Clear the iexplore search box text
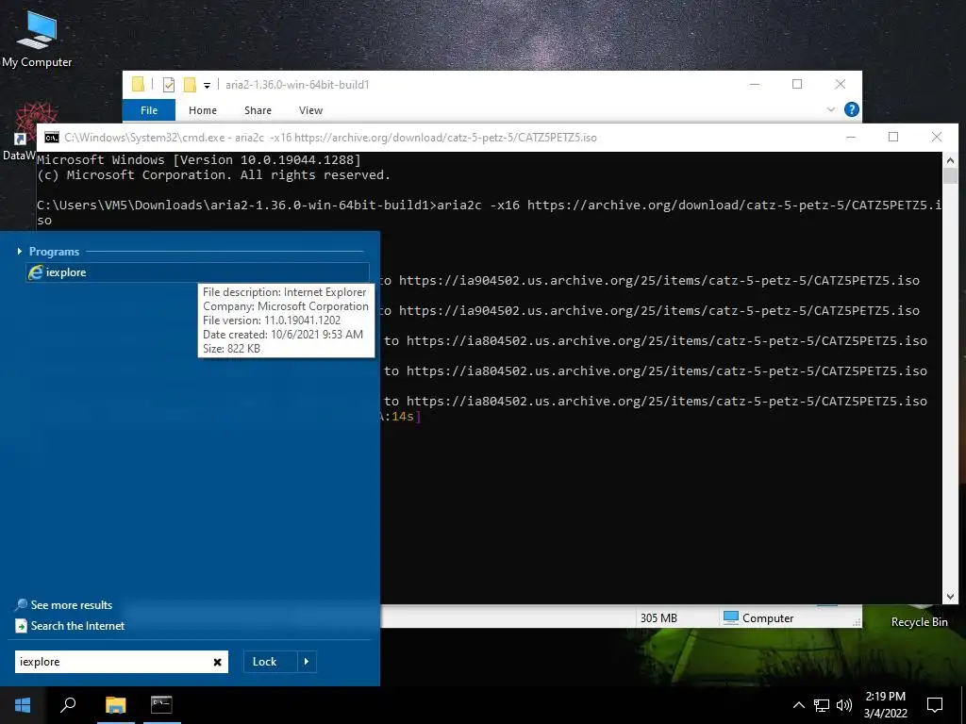The width and height of the screenshot is (966, 724). pyautogui.click(x=218, y=662)
